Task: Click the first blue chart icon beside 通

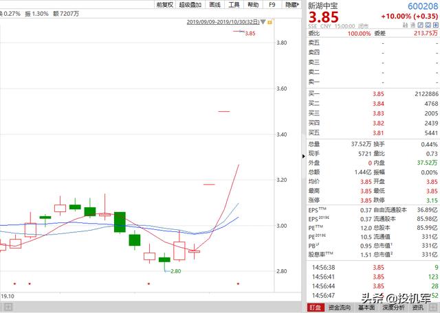Action: click(x=420, y=25)
